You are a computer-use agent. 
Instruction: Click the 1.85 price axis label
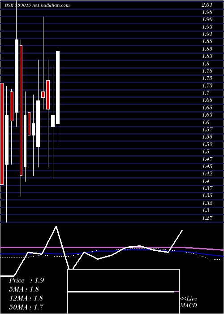207,49
